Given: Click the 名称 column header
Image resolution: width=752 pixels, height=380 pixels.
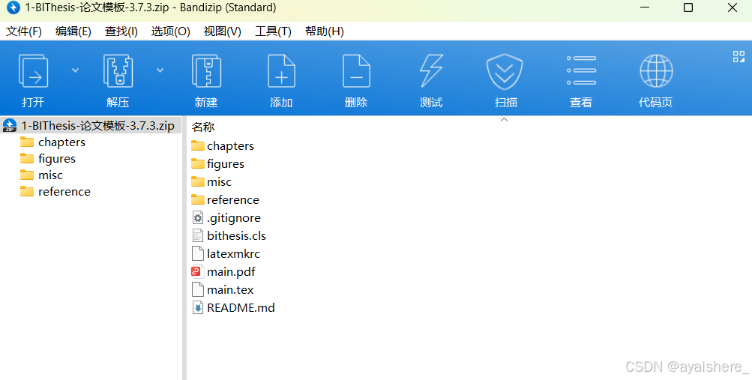Looking at the screenshot, I should click(203, 127).
